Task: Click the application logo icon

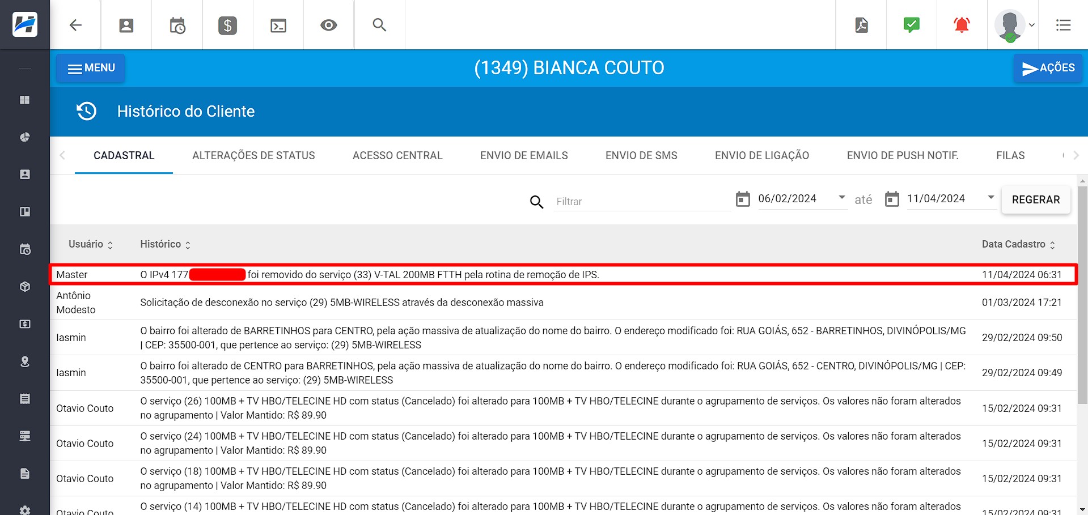Action: (25, 24)
